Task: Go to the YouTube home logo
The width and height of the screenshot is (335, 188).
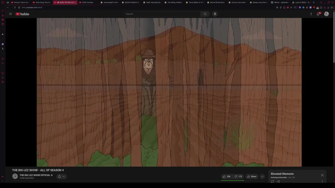Action: (x=22, y=14)
